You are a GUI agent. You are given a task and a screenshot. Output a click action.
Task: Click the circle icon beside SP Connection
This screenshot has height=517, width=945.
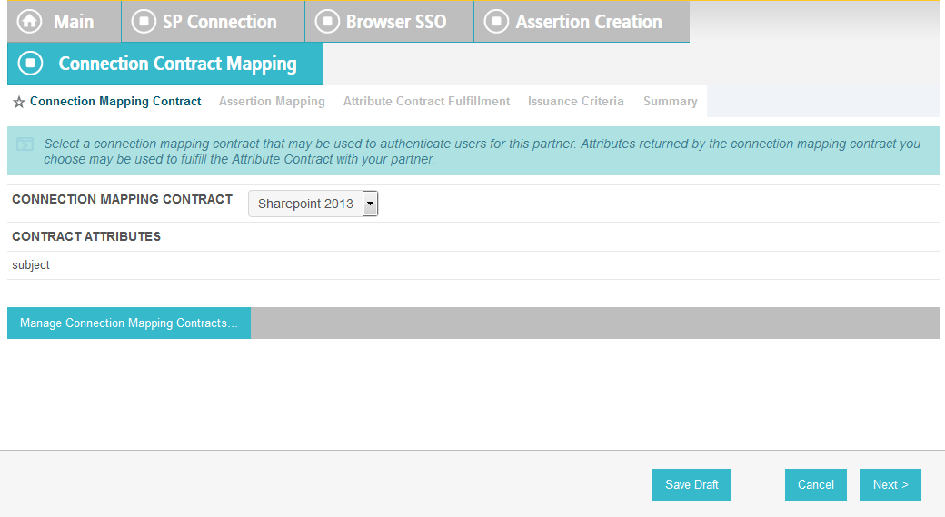144,22
